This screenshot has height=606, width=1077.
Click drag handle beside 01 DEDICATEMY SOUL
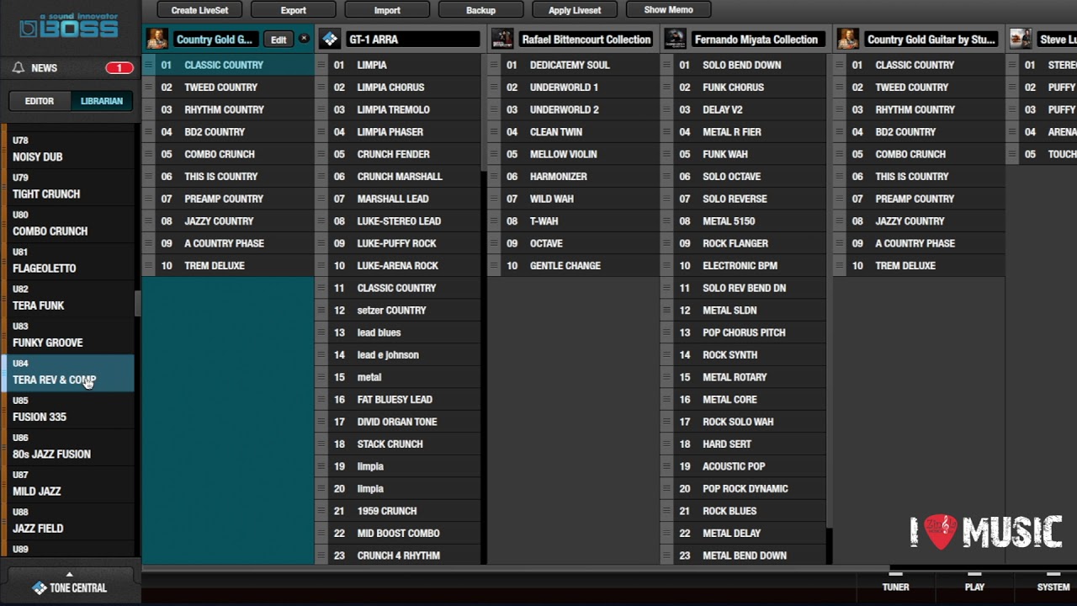494,65
